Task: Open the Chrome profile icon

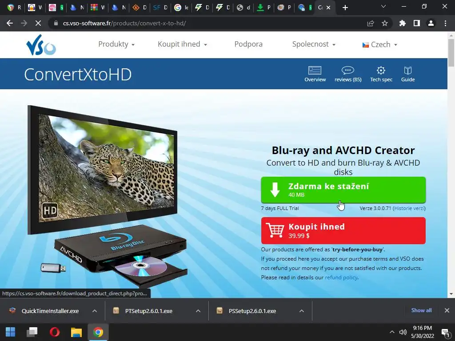Action: [x=431, y=23]
